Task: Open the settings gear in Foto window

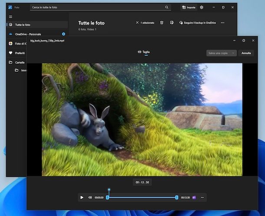Action: coord(202,7)
